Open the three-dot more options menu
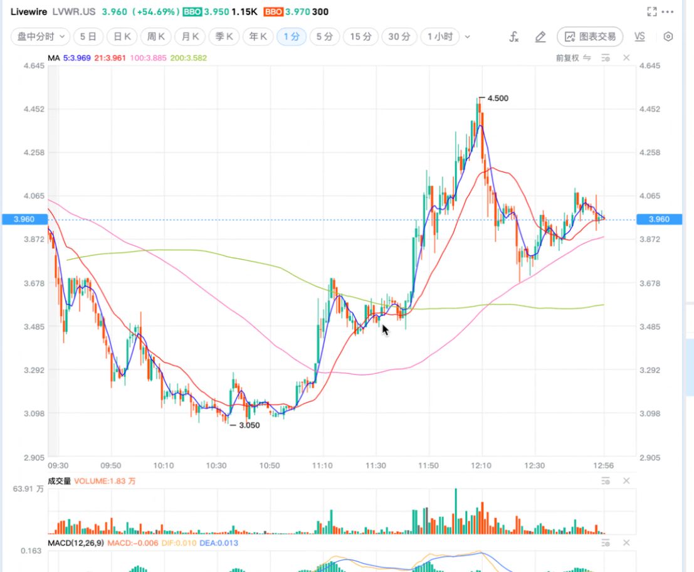This screenshot has height=572, width=694. [x=668, y=11]
